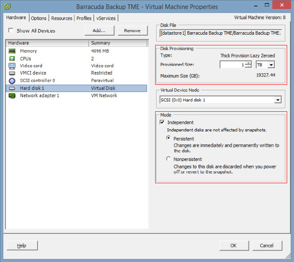294x262 pixels.
Task: Click Thick Provision Lazy Zeroed text
Action: click(x=248, y=56)
